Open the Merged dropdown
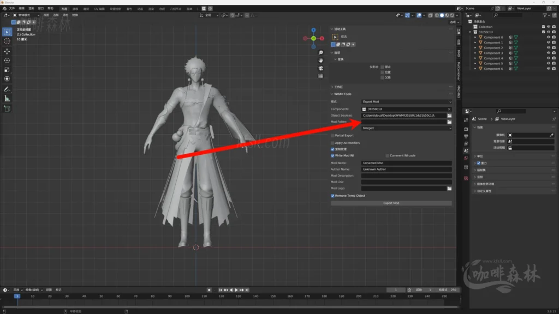The width and height of the screenshot is (559, 314). click(x=407, y=128)
